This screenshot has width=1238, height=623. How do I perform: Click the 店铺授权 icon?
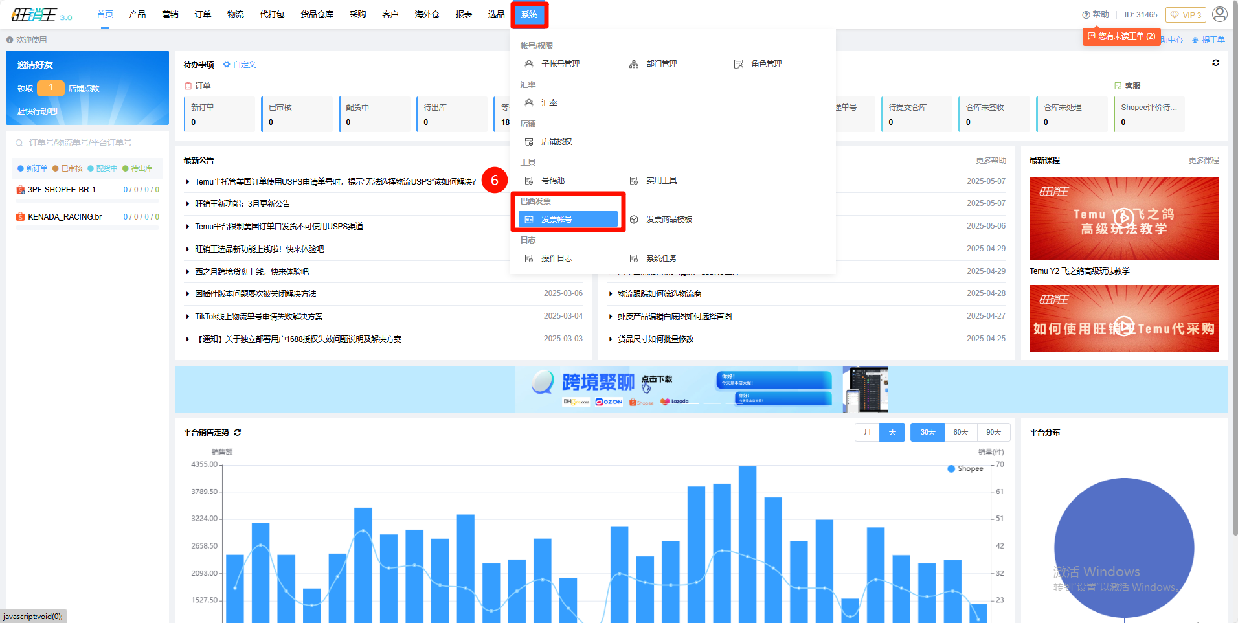(x=529, y=142)
